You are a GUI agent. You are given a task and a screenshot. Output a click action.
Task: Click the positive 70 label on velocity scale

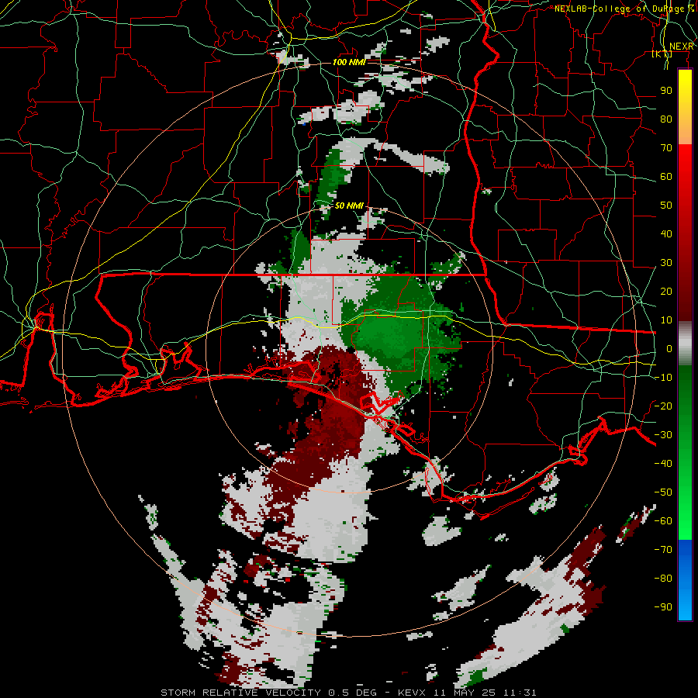[x=666, y=148]
